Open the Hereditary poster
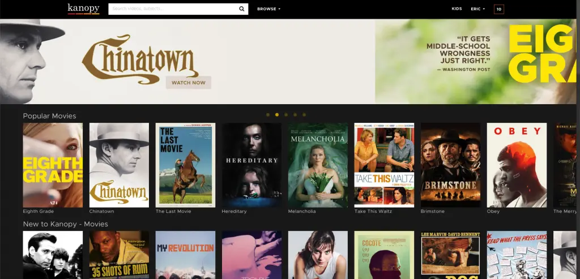Screen dimensions: 580x279 [x=251, y=165]
